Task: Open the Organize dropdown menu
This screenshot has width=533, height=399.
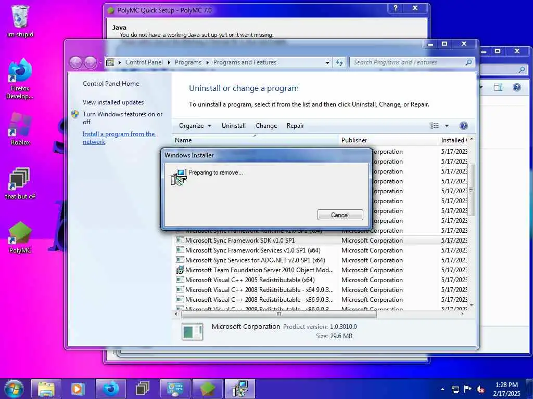Action: point(195,126)
